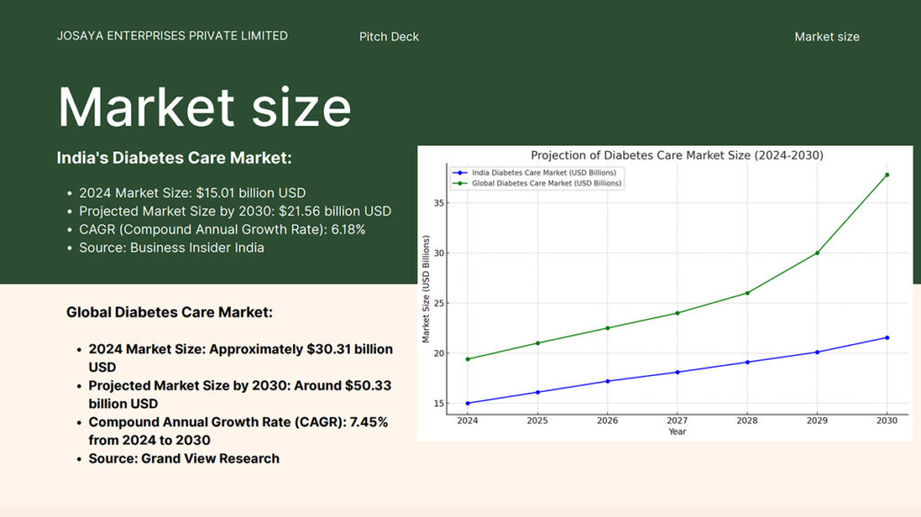
Task: Click the 'Projected Market Size by 2030: $21.56 billion USD' bullet
Action: [235, 211]
